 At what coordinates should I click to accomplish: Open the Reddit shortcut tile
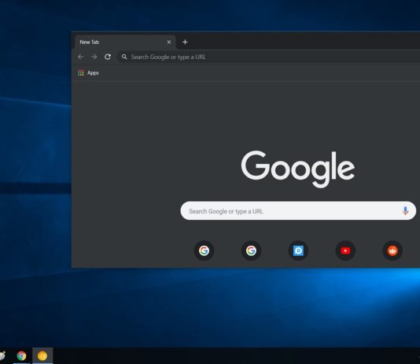point(392,251)
